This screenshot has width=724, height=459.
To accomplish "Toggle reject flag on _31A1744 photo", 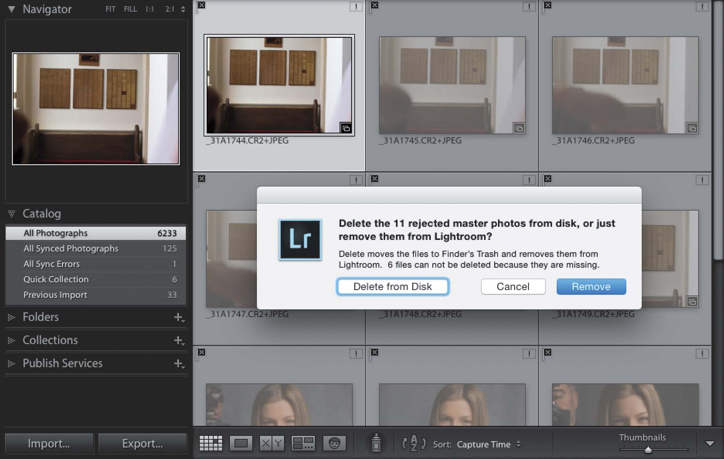I will tap(201, 6).
